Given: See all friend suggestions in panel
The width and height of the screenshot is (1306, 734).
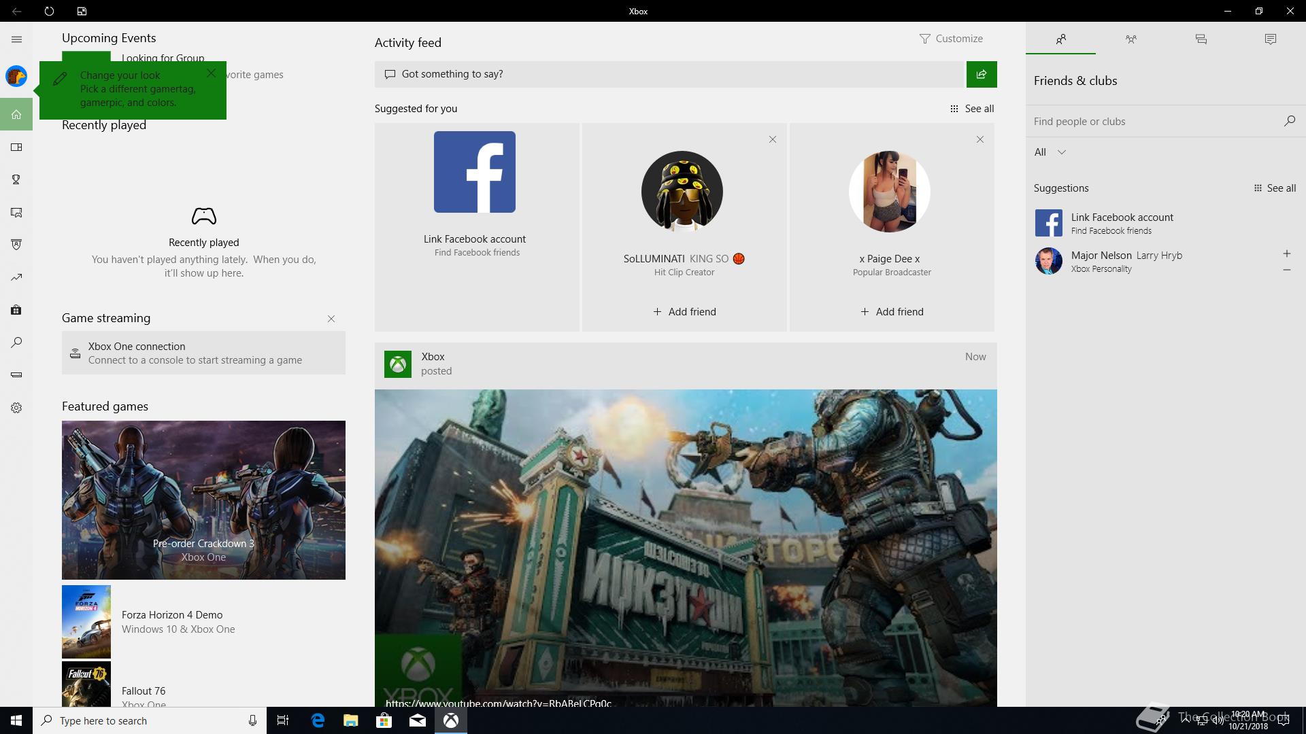Looking at the screenshot, I should pyautogui.click(x=1275, y=188).
